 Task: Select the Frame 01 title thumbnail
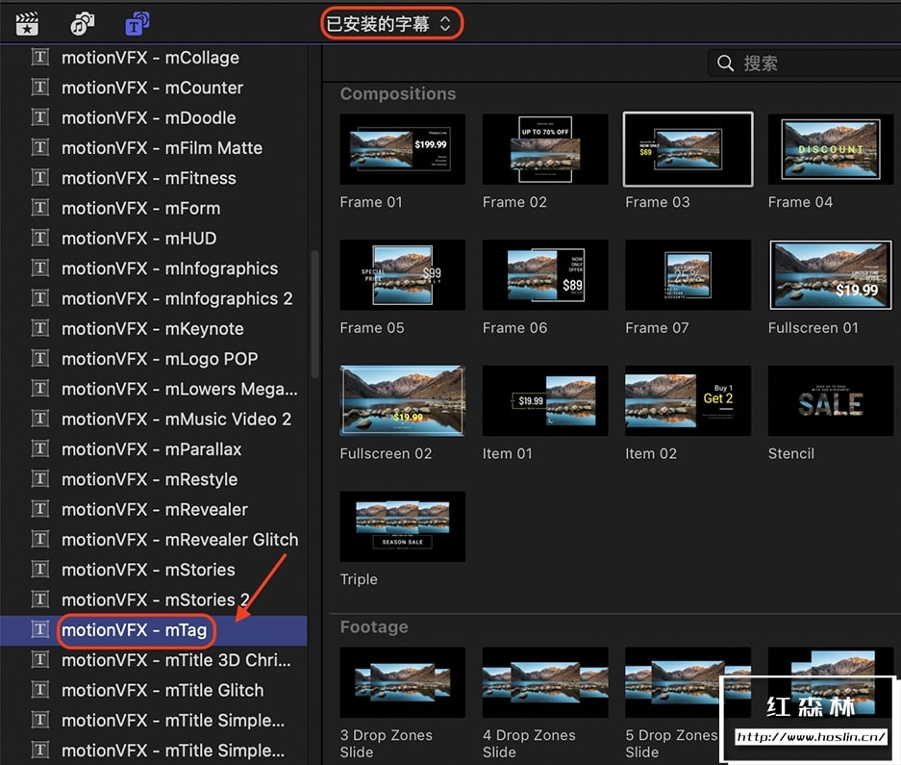click(402, 149)
